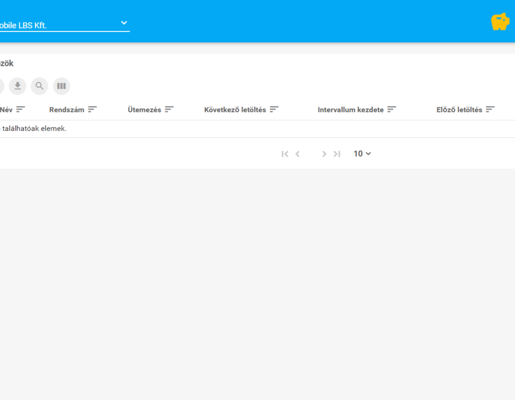Go to the previous page
Screen dimensions: 515x400
298,154
